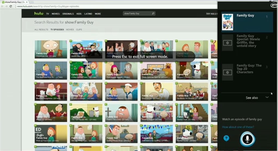Click 'Search Results for show:Family Guy' heading
The height and width of the screenshot is (151, 278).
click(64, 22)
